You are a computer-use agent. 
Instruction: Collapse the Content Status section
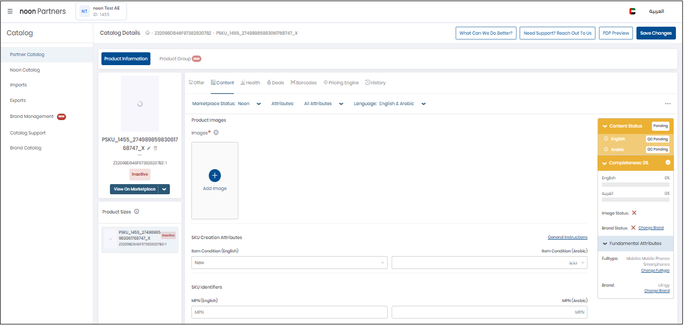605,126
